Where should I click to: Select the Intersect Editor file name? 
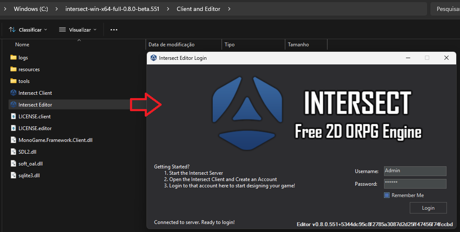[x=35, y=104]
